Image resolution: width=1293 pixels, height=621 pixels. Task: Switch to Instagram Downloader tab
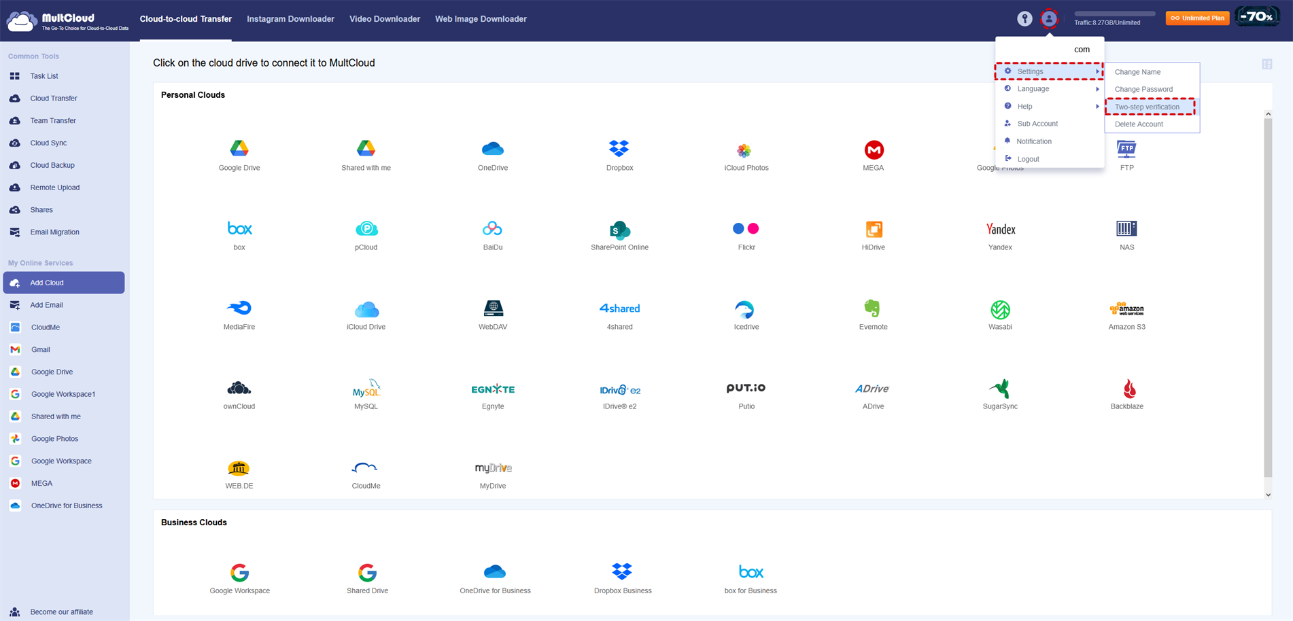click(290, 19)
